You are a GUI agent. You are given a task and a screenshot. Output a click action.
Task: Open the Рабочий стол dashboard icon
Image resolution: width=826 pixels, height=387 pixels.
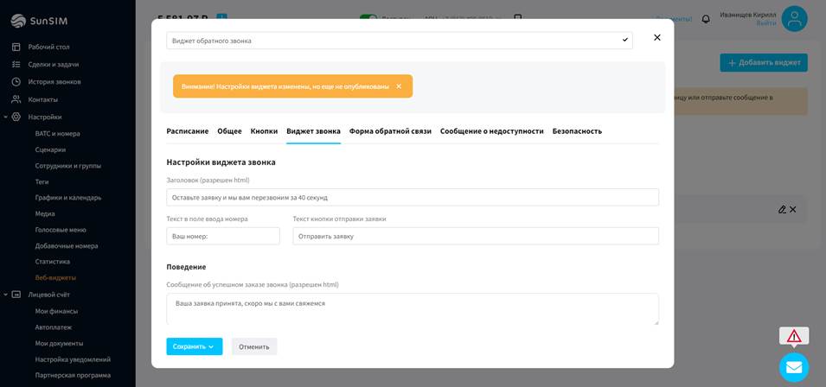(x=16, y=48)
